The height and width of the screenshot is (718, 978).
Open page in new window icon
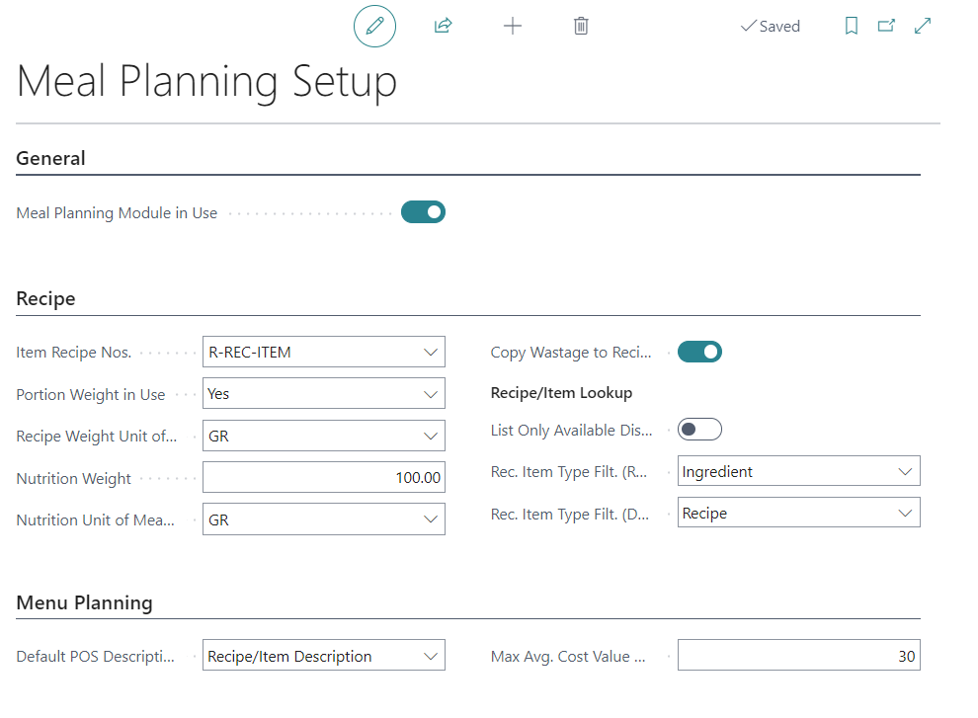(x=886, y=27)
